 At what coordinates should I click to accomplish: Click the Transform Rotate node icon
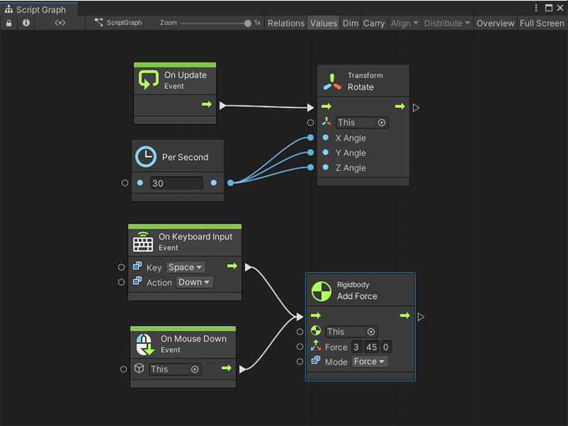tap(331, 80)
